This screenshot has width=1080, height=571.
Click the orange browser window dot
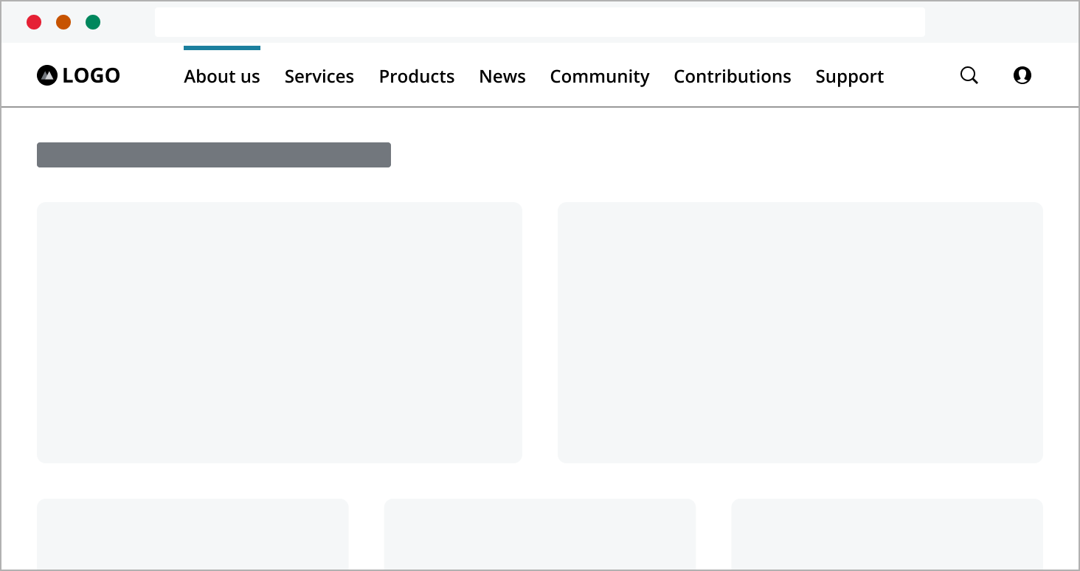click(63, 22)
